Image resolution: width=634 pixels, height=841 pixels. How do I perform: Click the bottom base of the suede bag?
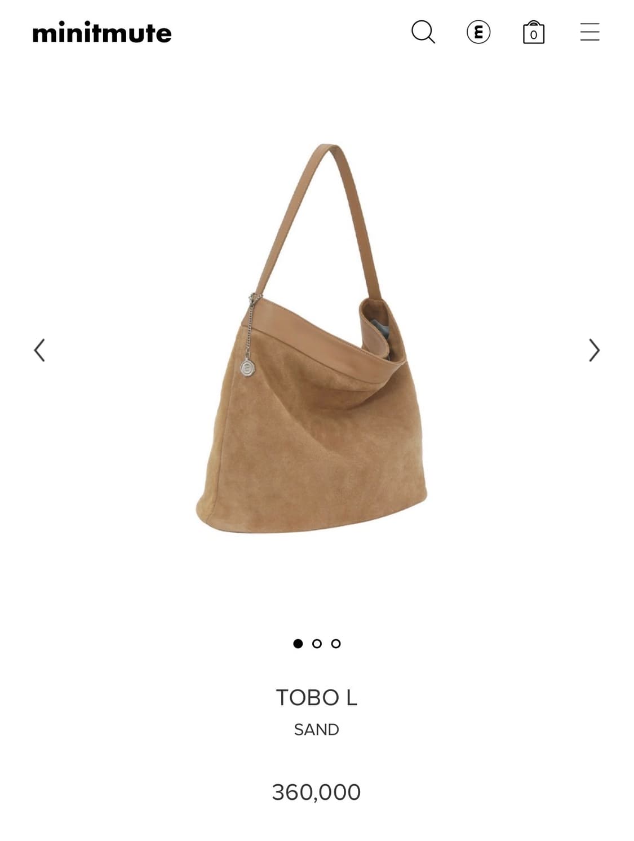pos(310,516)
